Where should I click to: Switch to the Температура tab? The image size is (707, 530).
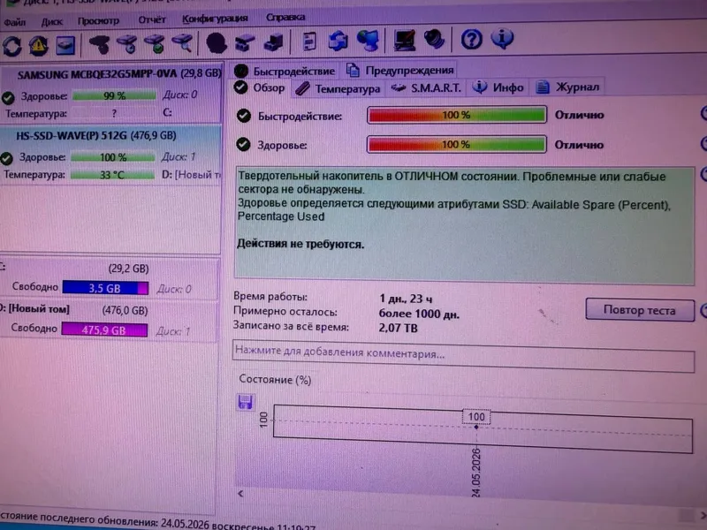[x=338, y=89]
